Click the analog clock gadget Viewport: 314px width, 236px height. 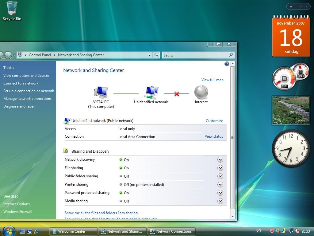pos(291,148)
